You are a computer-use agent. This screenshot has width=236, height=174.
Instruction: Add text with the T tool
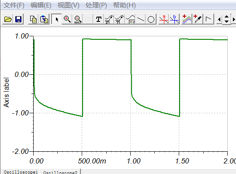coord(99,19)
